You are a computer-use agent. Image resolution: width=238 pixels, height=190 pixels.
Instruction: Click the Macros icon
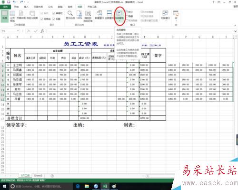pos(176,14)
